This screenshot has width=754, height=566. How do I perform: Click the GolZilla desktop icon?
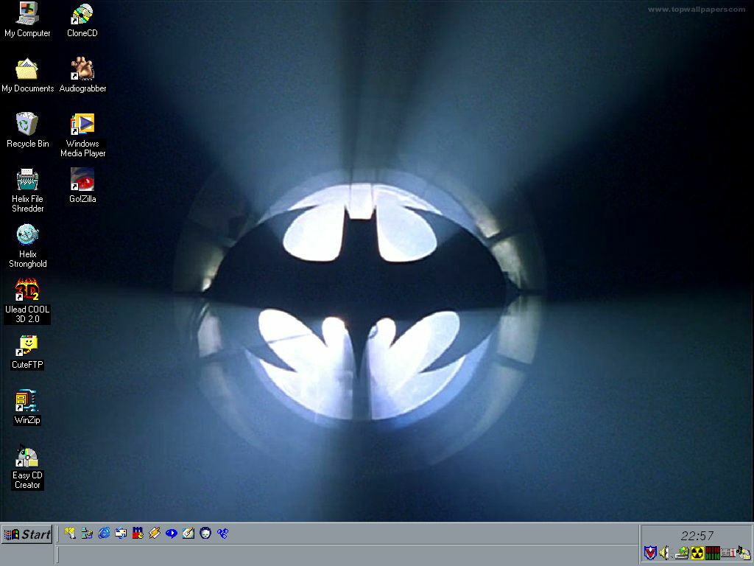pos(82,180)
